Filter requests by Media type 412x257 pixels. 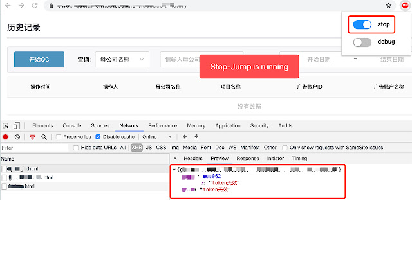click(x=190, y=148)
